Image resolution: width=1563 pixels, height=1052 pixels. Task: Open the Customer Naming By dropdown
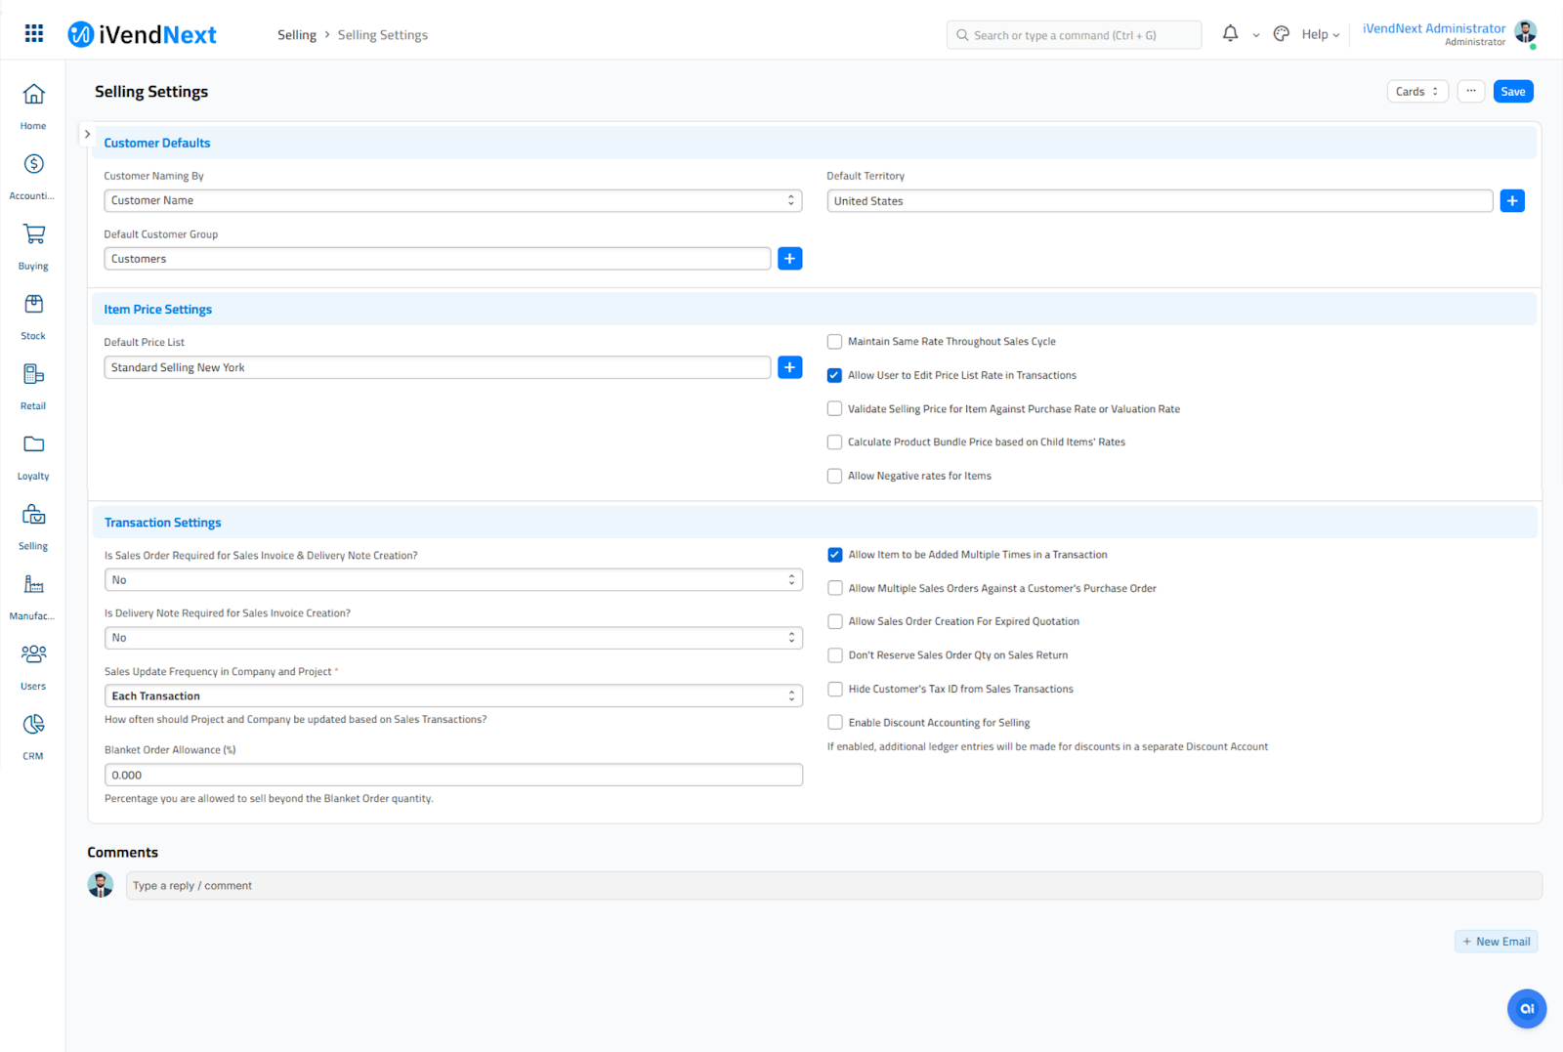[x=452, y=201]
